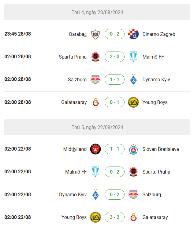194x230 pixels.
Task: Click the Qarabağ club crest
Action: [x=95, y=34]
